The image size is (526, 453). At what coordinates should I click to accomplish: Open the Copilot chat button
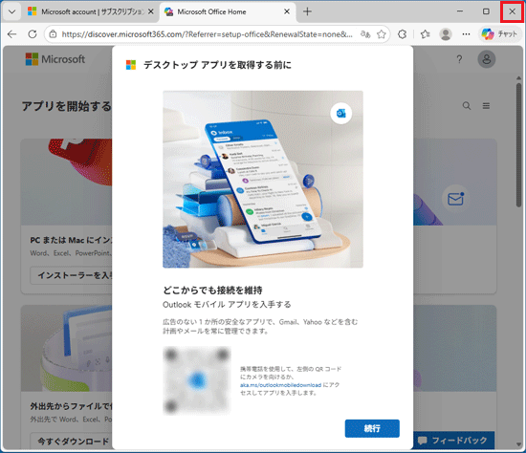pyautogui.click(x=499, y=33)
